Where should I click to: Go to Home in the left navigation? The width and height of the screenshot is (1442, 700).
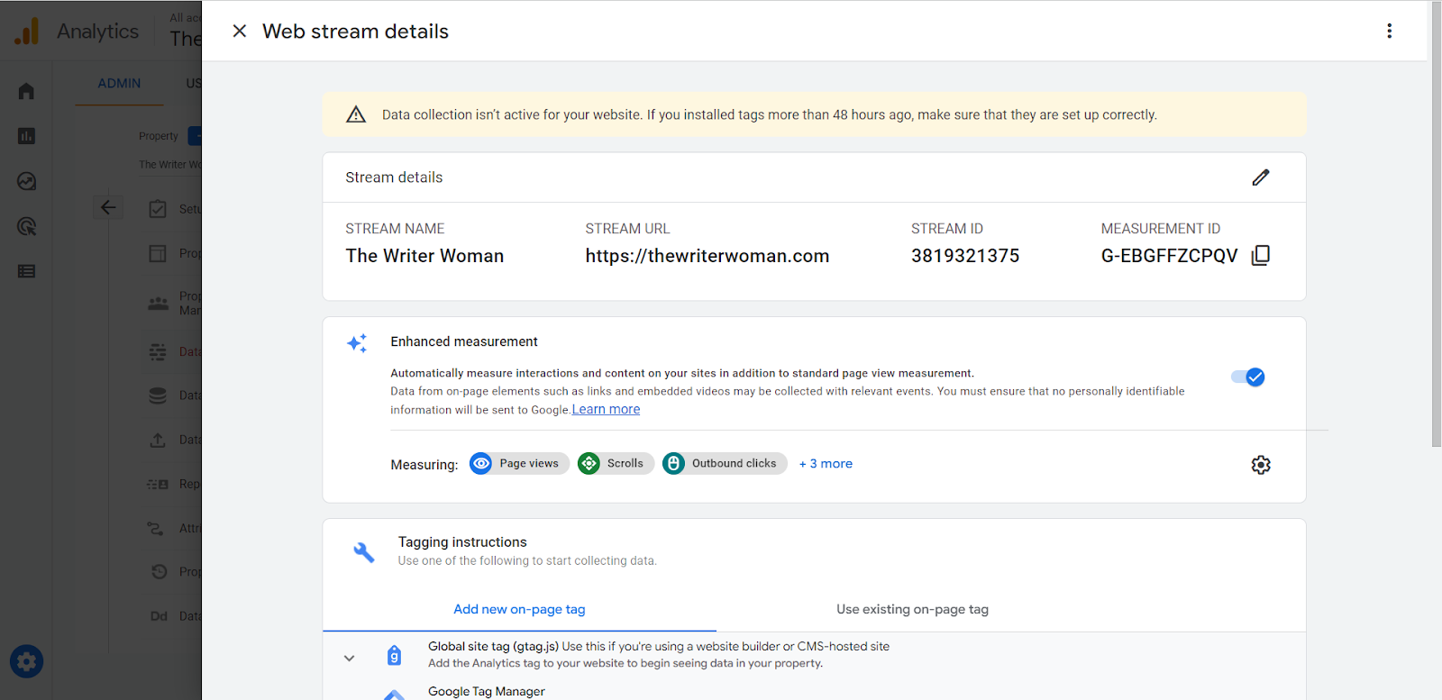(26, 91)
